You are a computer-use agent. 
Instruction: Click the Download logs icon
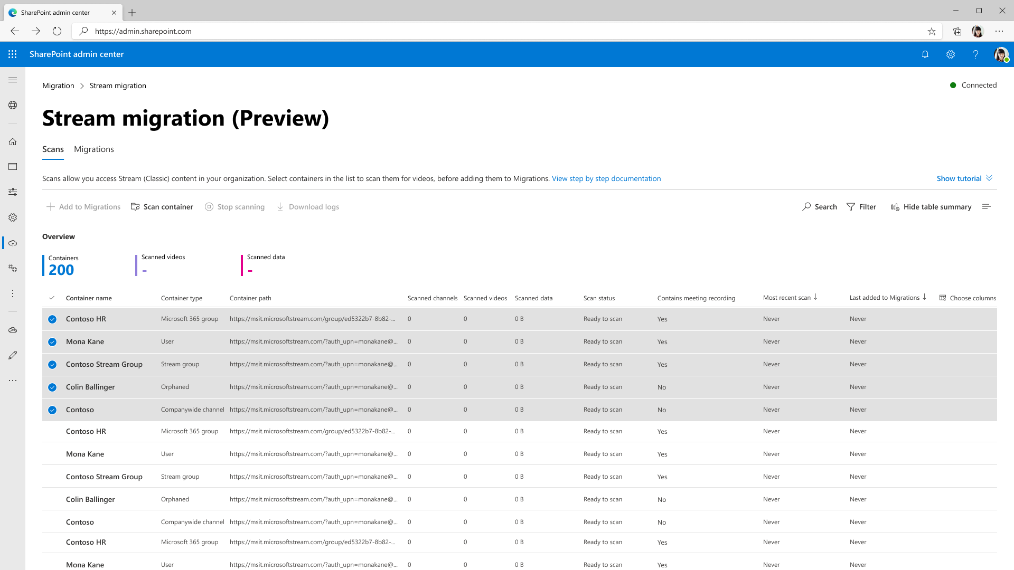[x=280, y=207]
